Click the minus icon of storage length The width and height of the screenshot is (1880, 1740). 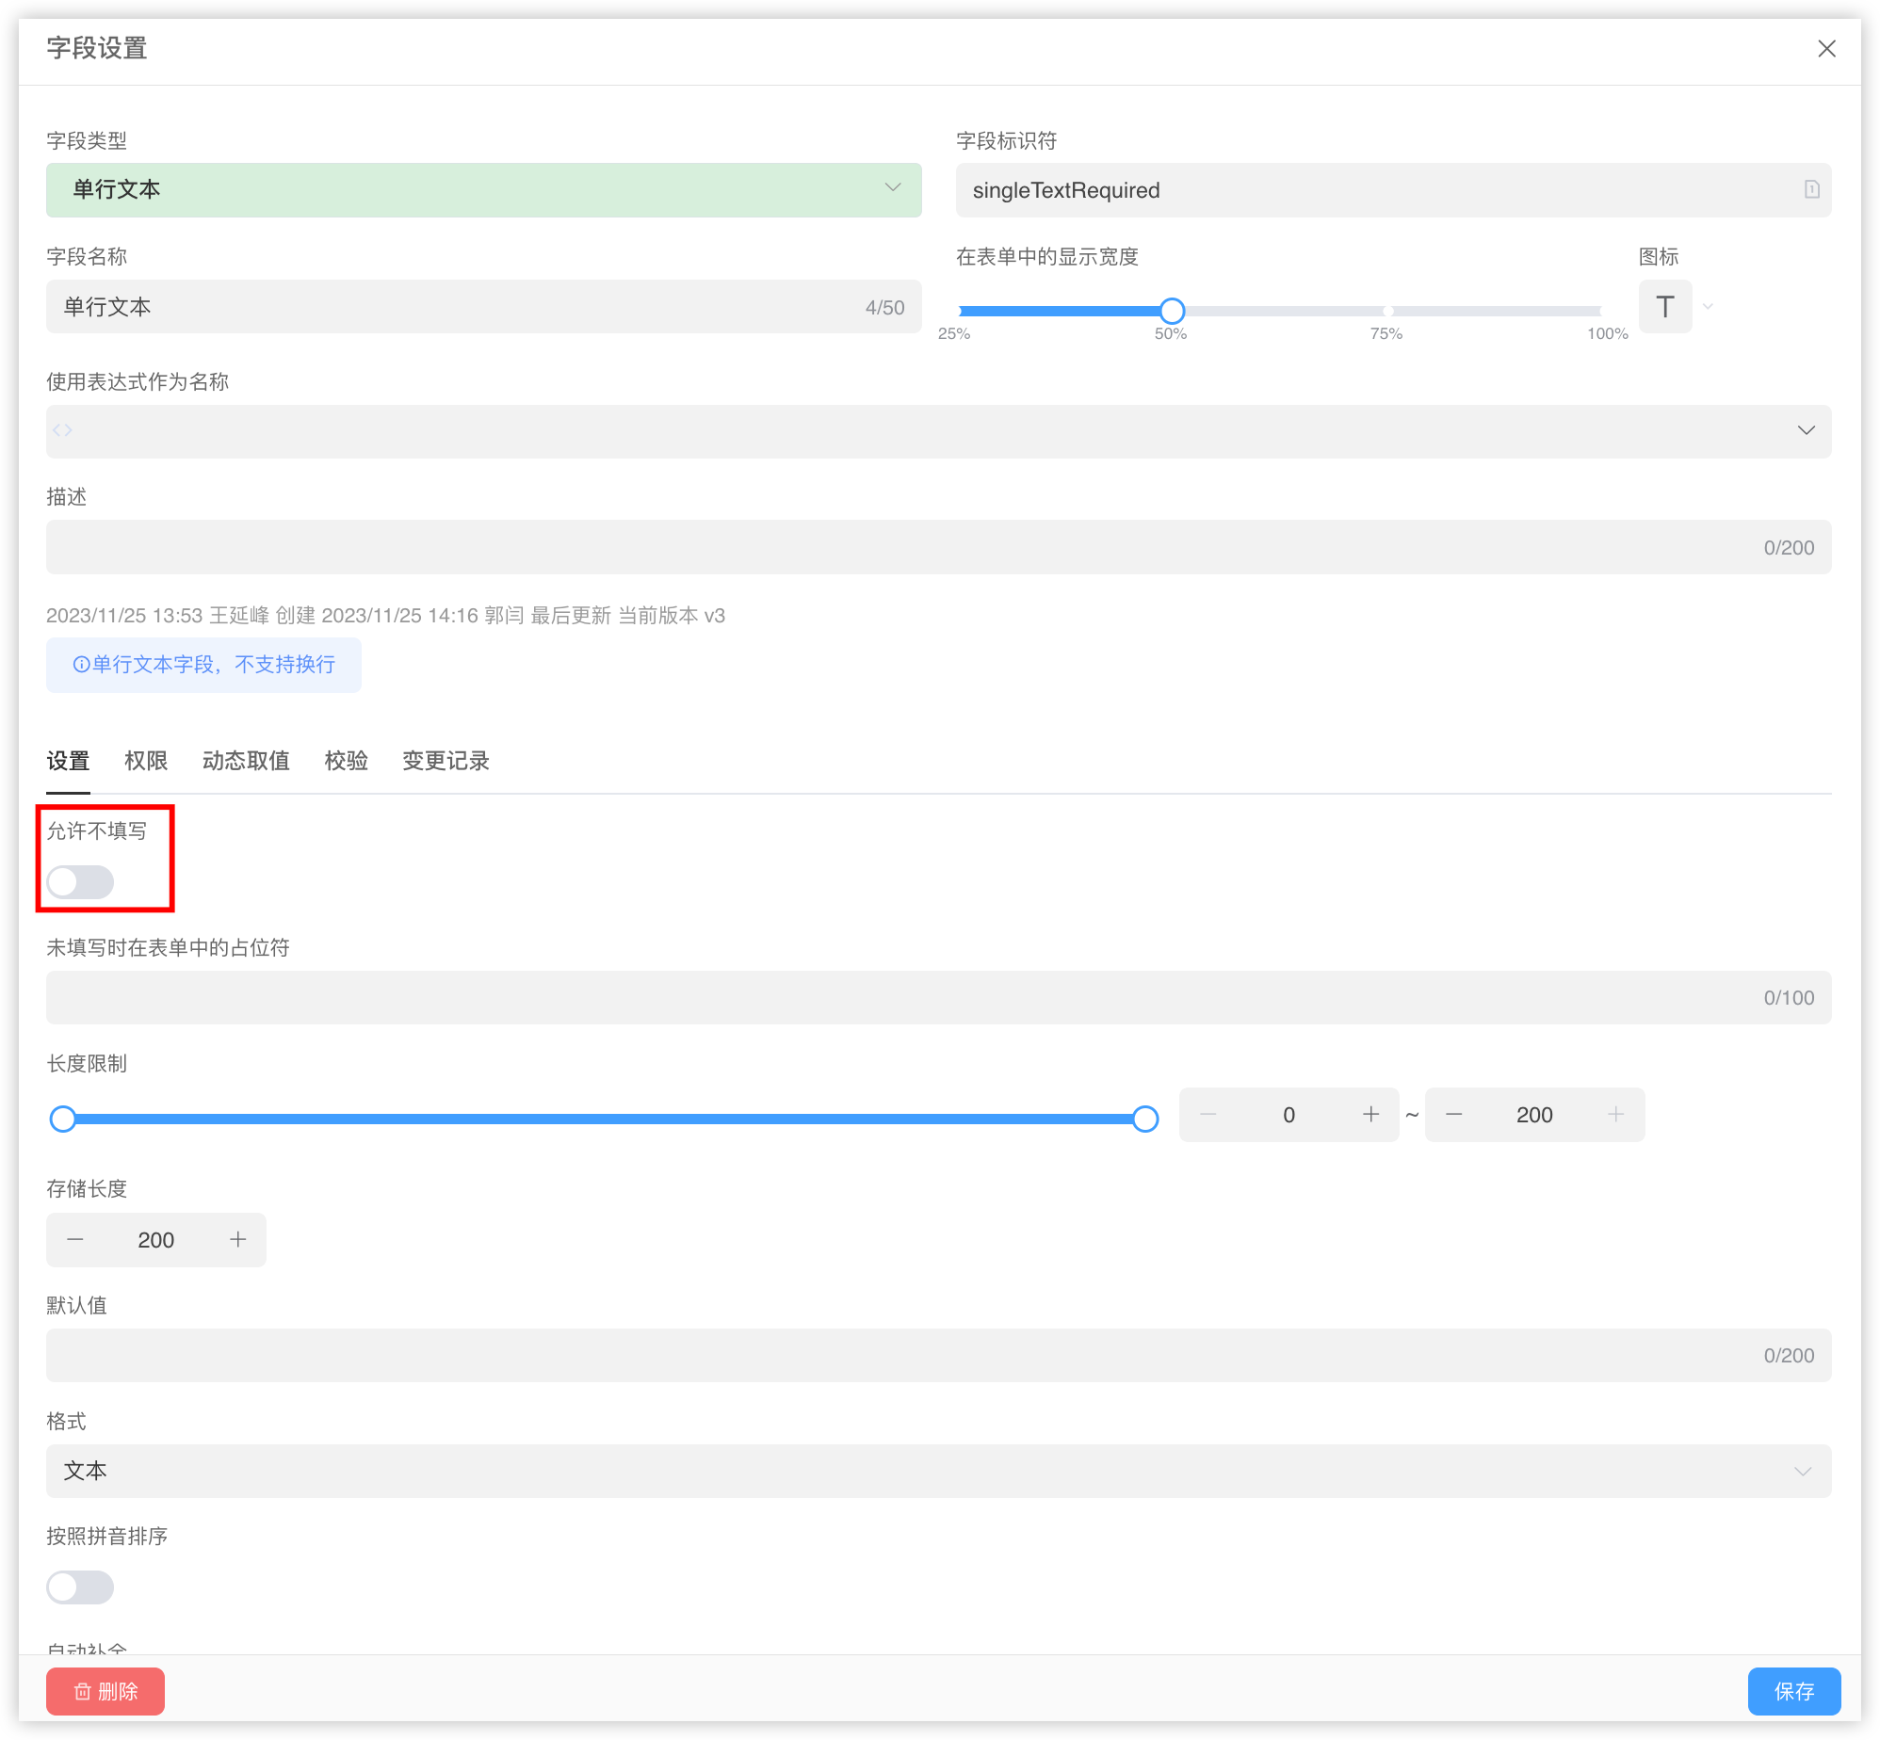pyautogui.click(x=75, y=1240)
